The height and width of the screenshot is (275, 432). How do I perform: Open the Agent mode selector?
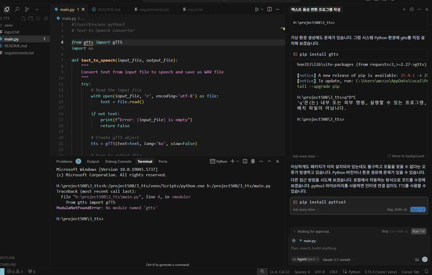(x=306, y=259)
